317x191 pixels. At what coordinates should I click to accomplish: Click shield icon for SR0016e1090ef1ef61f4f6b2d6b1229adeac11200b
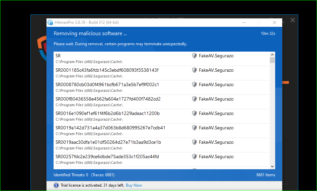(194, 113)
